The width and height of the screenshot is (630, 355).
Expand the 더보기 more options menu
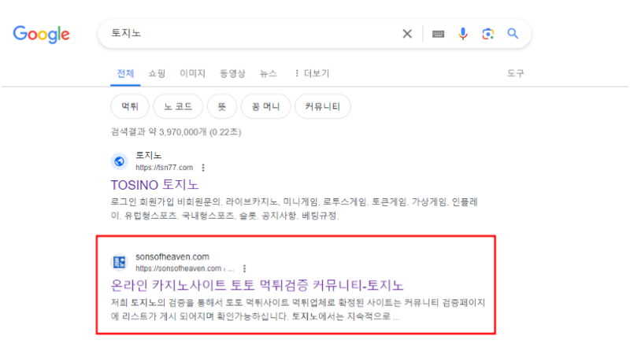(x=311, y=73)
